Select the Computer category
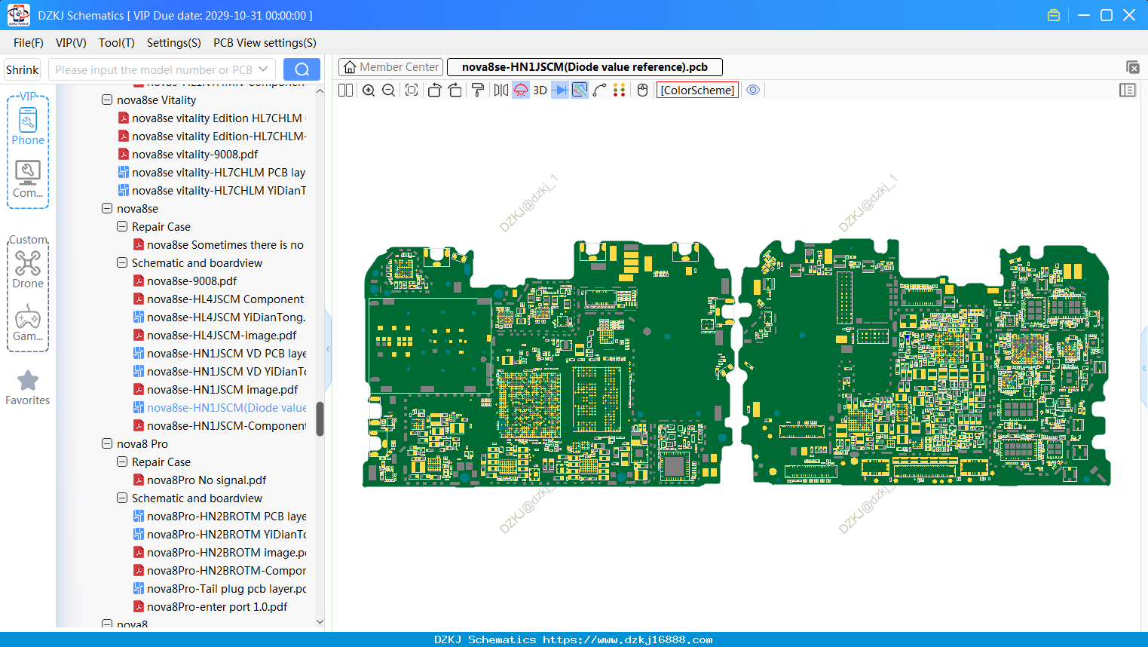 28,179
